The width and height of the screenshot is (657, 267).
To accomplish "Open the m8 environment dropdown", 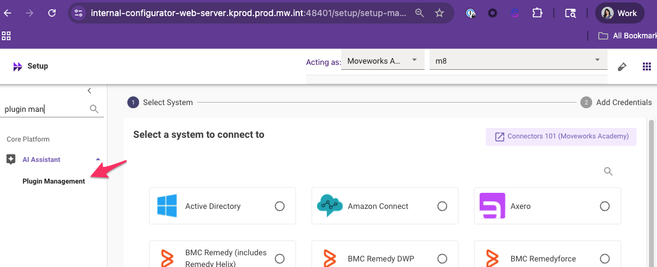I will pos(519,61).
